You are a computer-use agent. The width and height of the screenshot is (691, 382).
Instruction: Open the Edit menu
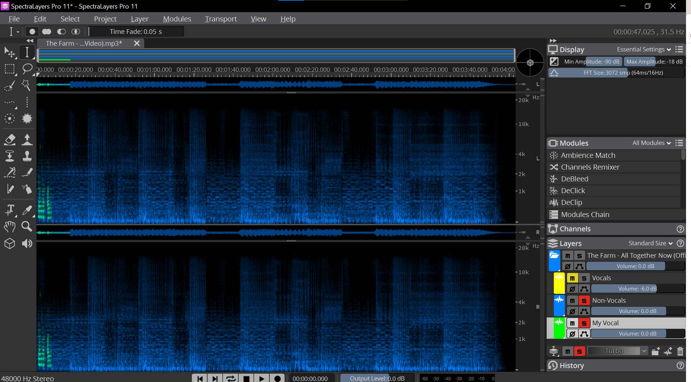(40, 19)
